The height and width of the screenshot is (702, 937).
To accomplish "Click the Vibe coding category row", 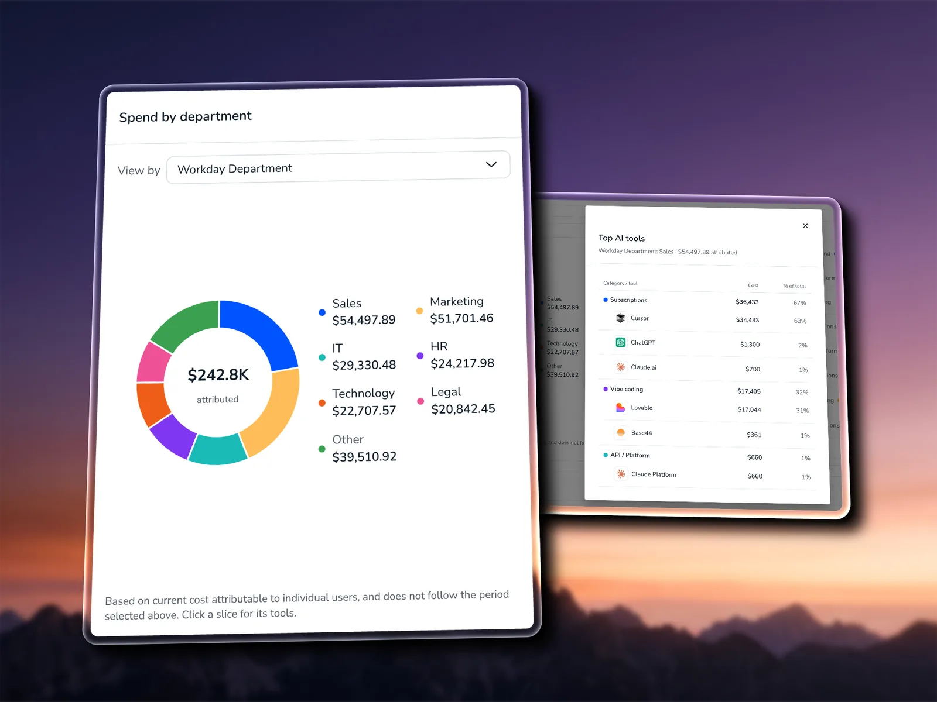I will click(x=707, y=390).
